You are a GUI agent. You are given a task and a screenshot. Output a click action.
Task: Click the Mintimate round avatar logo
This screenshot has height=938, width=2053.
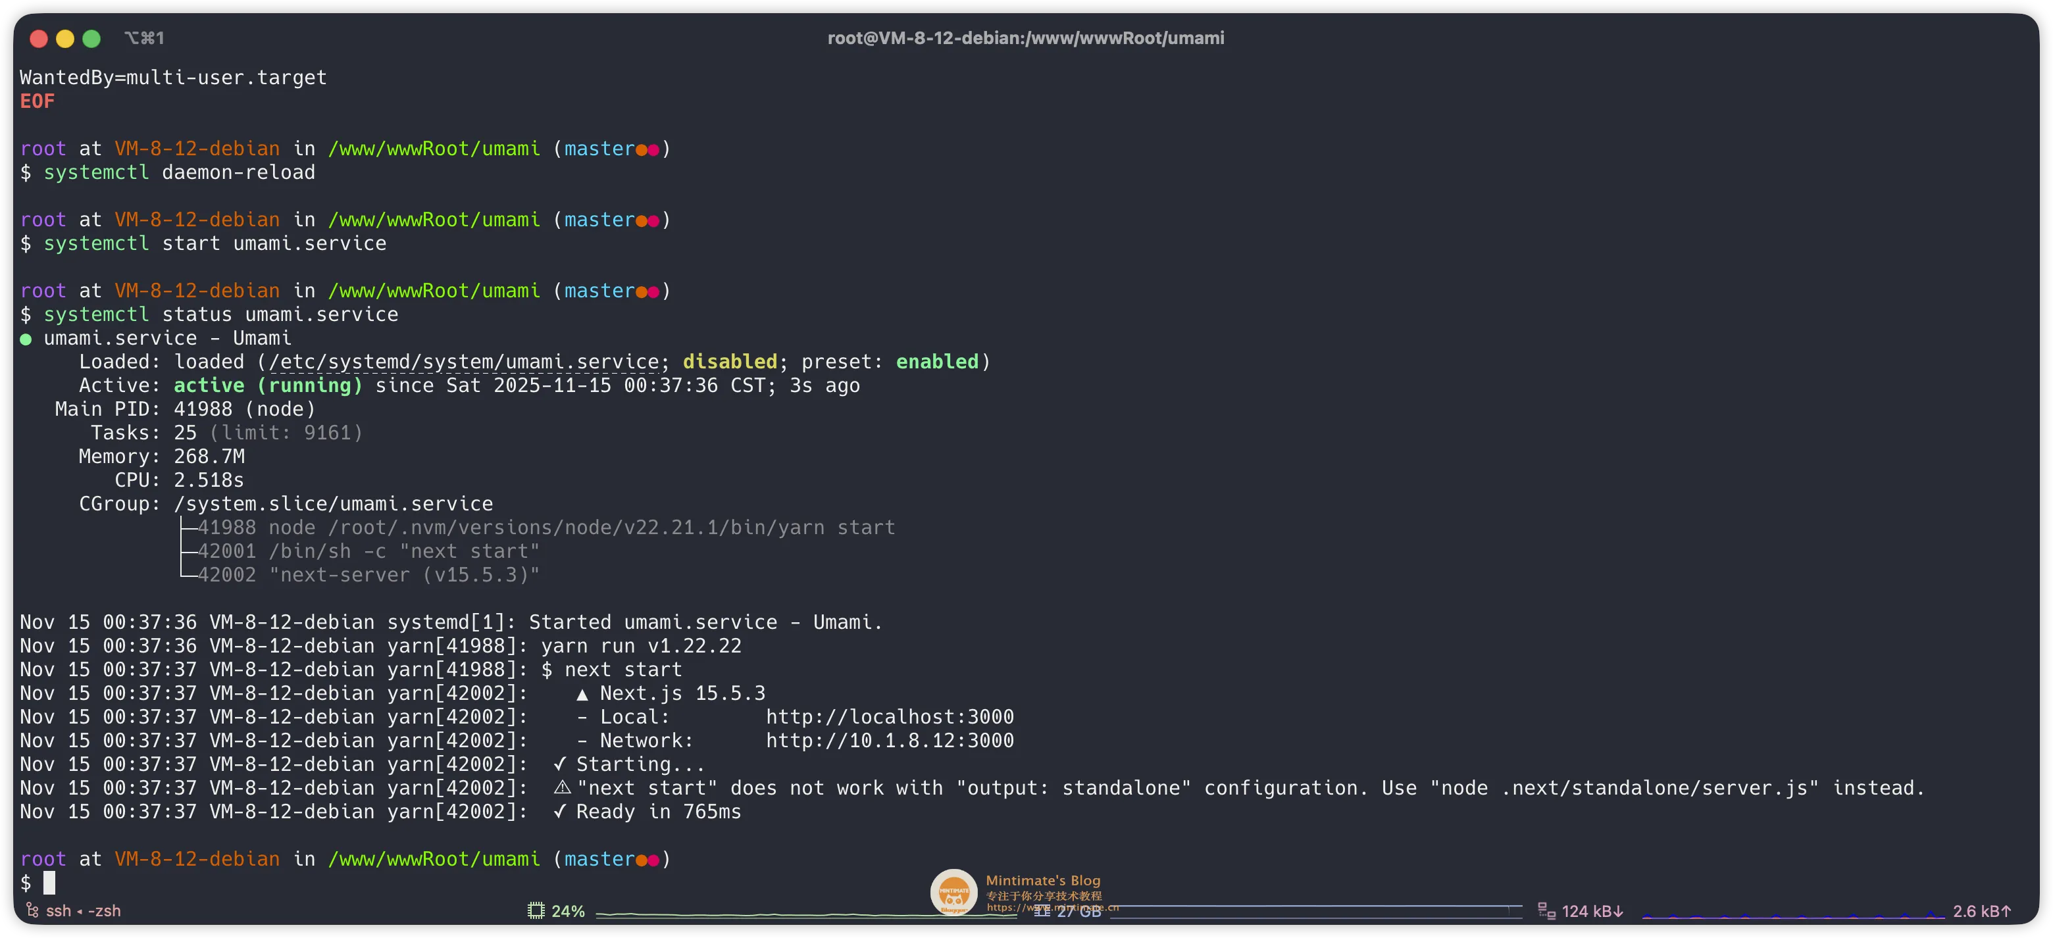pyautogui.click(x=953, y=892)
